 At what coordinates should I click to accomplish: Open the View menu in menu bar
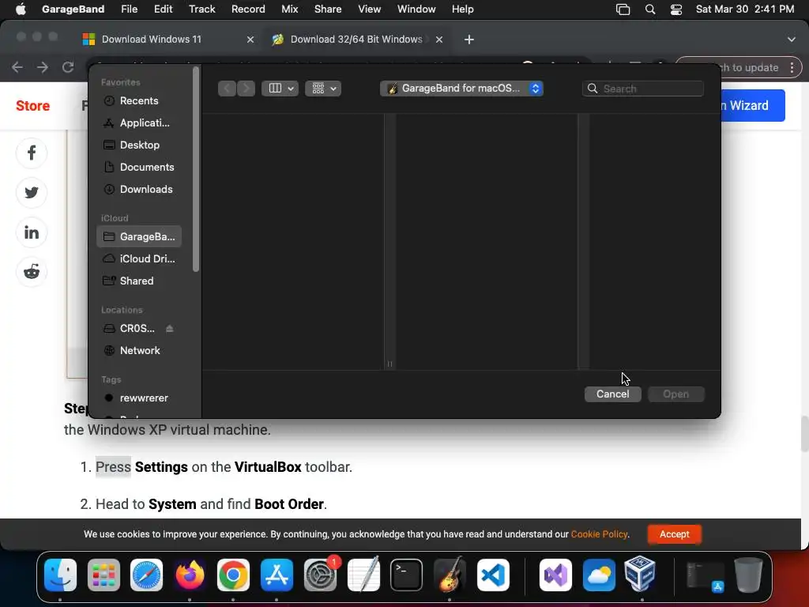click(370, 9)
